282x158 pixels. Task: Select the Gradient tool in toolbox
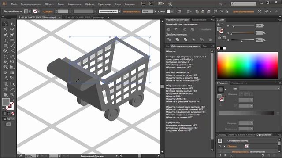(x=12, y=72)
